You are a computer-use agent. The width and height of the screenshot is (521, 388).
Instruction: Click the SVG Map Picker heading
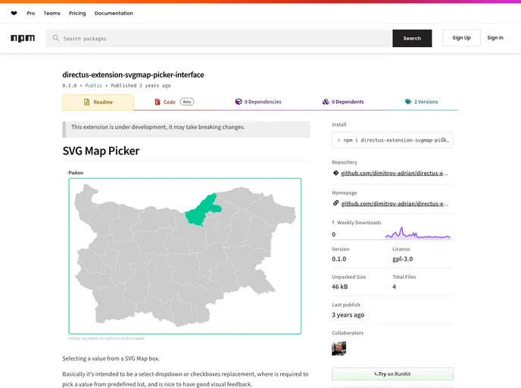tap(101, 151)
